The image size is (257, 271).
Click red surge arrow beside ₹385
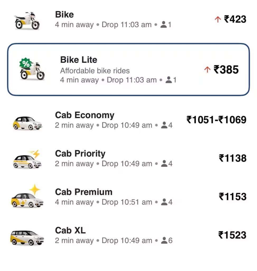click(x=207, y=70)
